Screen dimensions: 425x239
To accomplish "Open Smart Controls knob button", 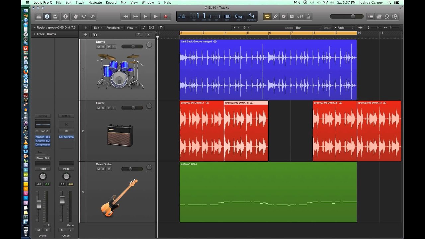I will [x=76, y=16].
